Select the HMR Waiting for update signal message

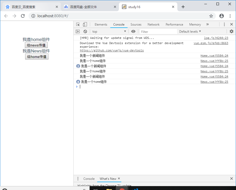(x=117, y=38)
